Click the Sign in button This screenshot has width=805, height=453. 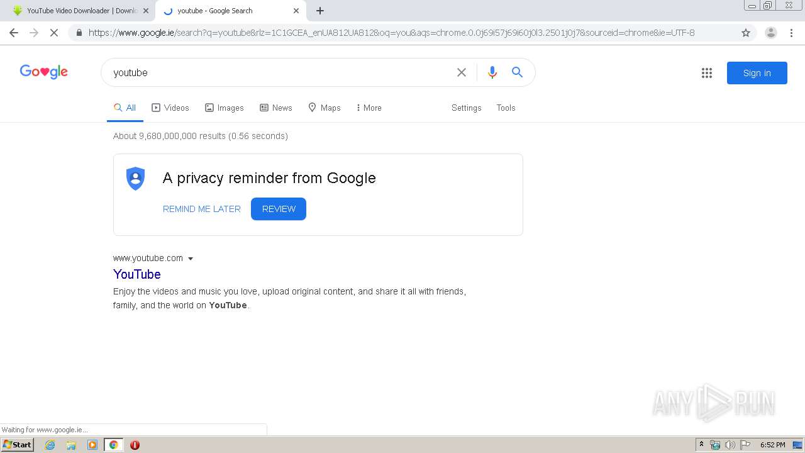pos(757,73)
